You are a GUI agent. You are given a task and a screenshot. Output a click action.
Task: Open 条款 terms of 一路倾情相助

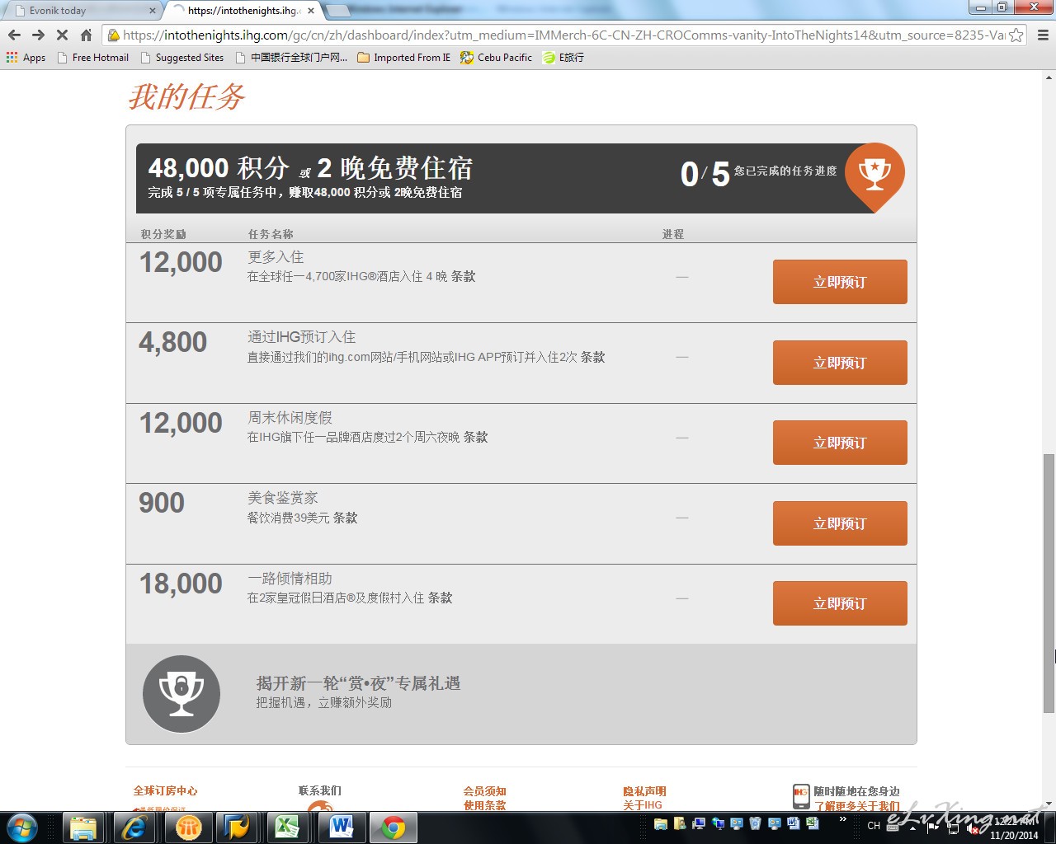(x=441, y=598)
